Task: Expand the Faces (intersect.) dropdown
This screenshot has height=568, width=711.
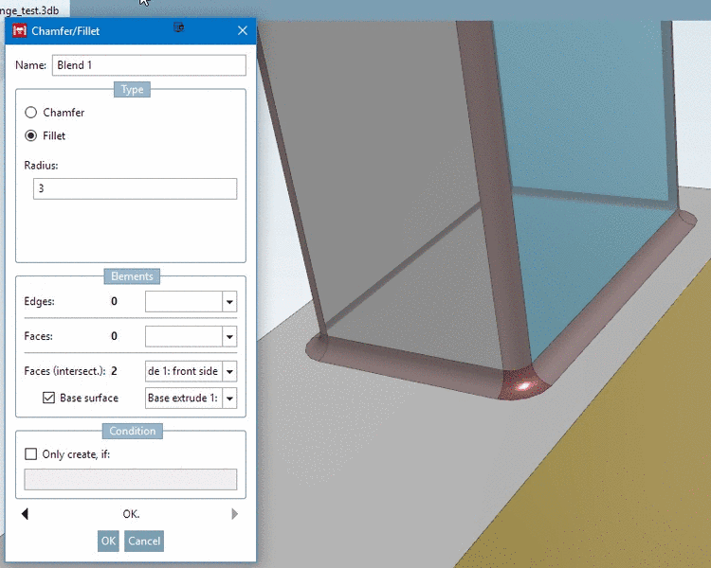Action: click(229, 371)
